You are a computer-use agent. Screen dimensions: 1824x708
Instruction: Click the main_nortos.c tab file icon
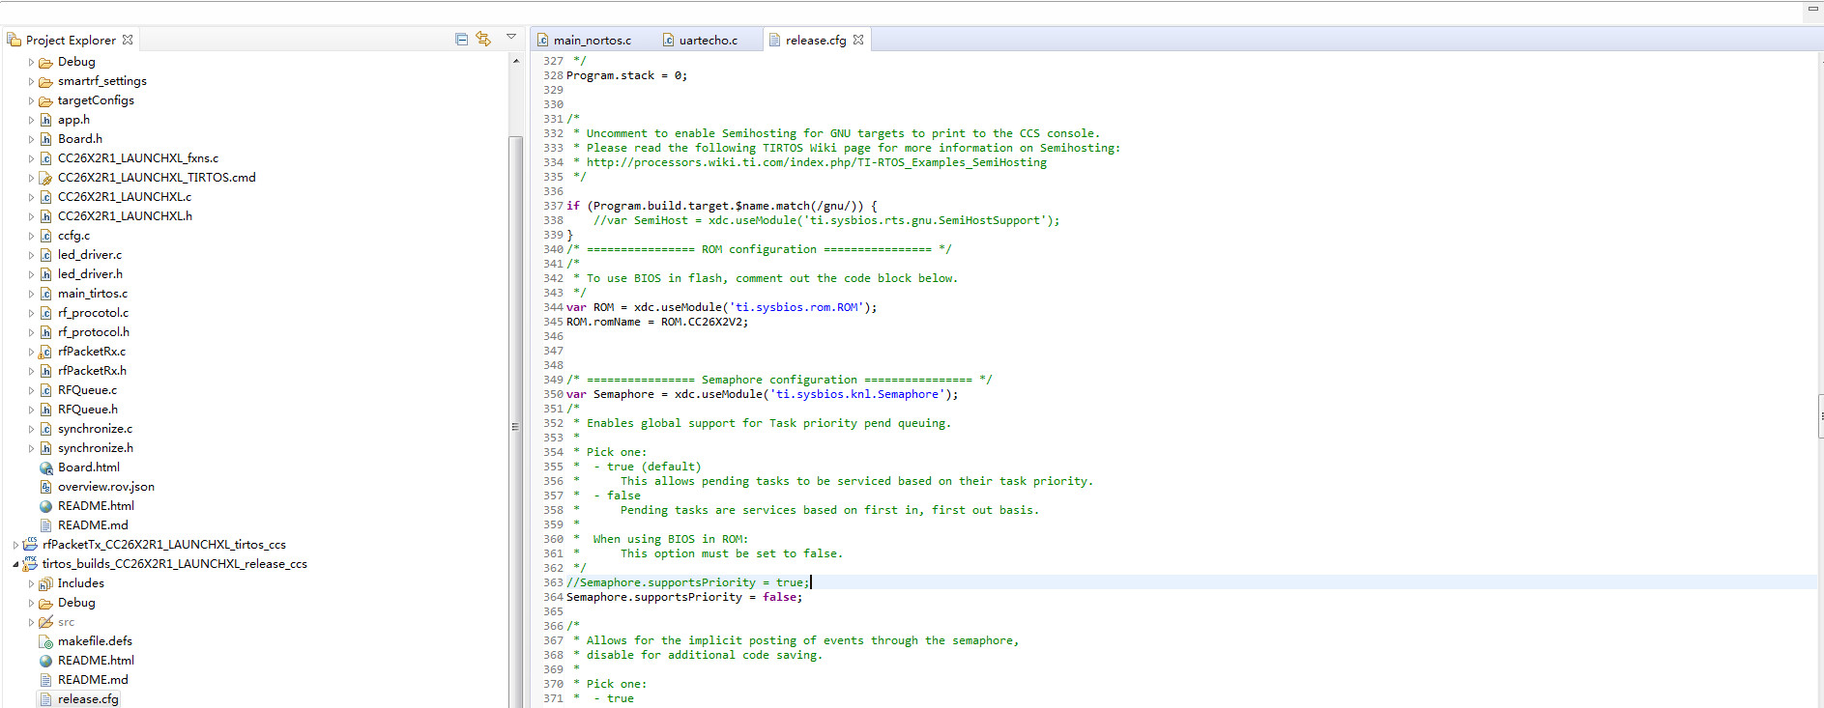coord(543,40)
